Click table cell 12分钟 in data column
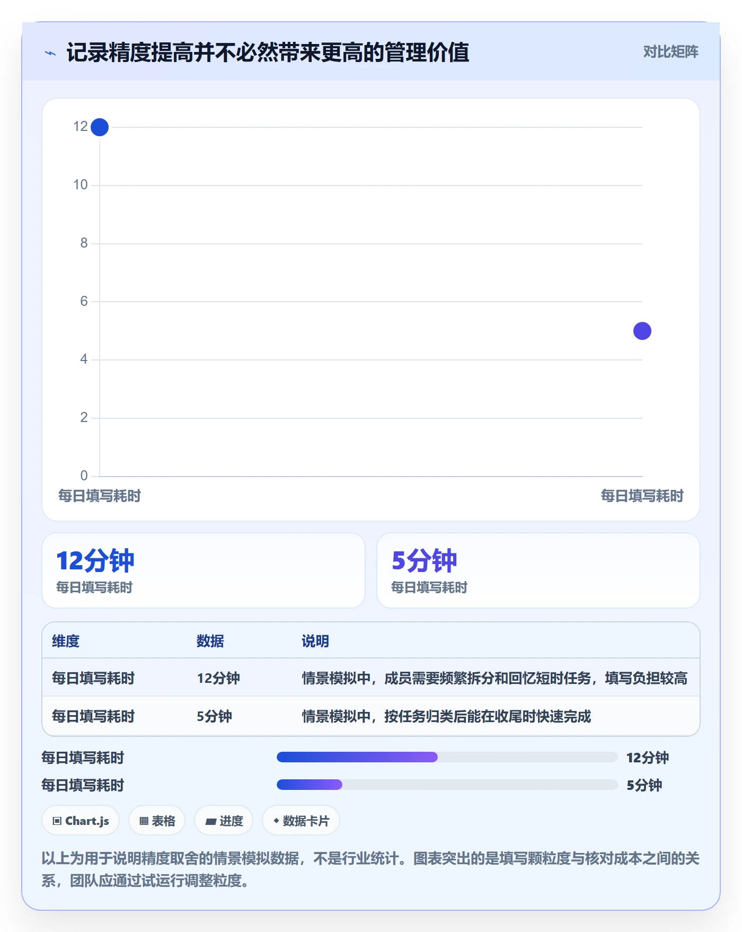 pos(218,678)
